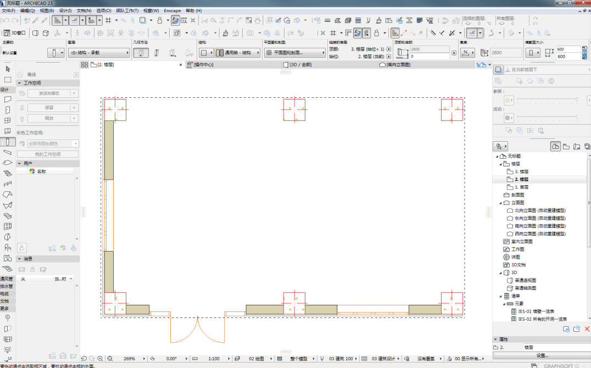This screenshot has height=368, width=591.
Task: Open the tab overview grid icon
Action: [x=85, y=65]
